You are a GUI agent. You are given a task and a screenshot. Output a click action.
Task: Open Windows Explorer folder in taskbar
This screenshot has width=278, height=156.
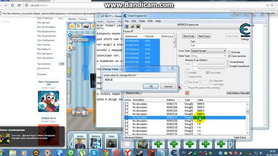tap(13, 153)
